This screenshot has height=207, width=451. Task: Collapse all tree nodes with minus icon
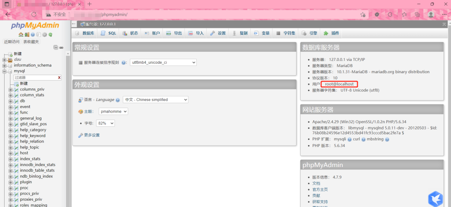56,48
